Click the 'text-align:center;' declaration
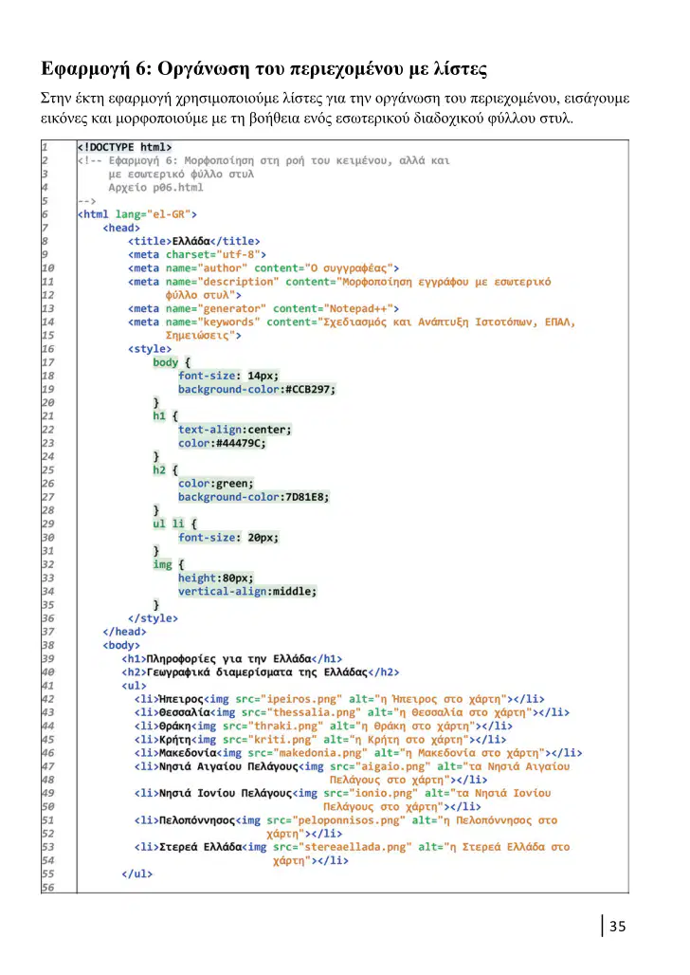 [235, 431]
